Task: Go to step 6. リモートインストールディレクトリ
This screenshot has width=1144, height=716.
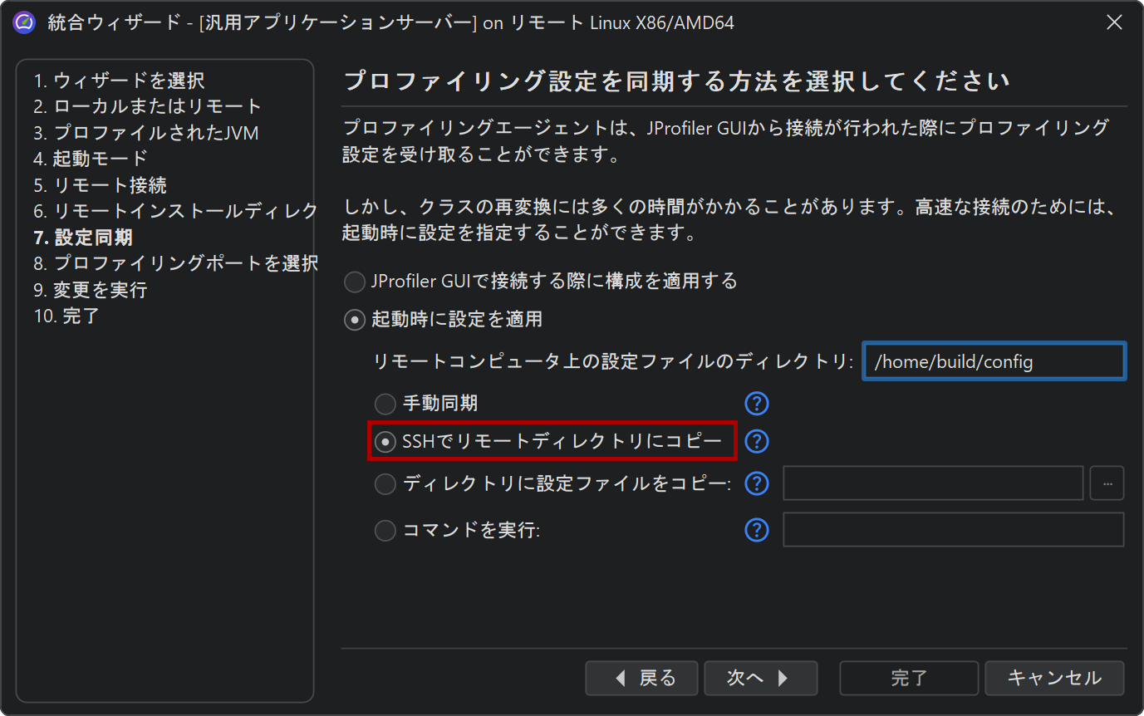Action: pos(176,211)
